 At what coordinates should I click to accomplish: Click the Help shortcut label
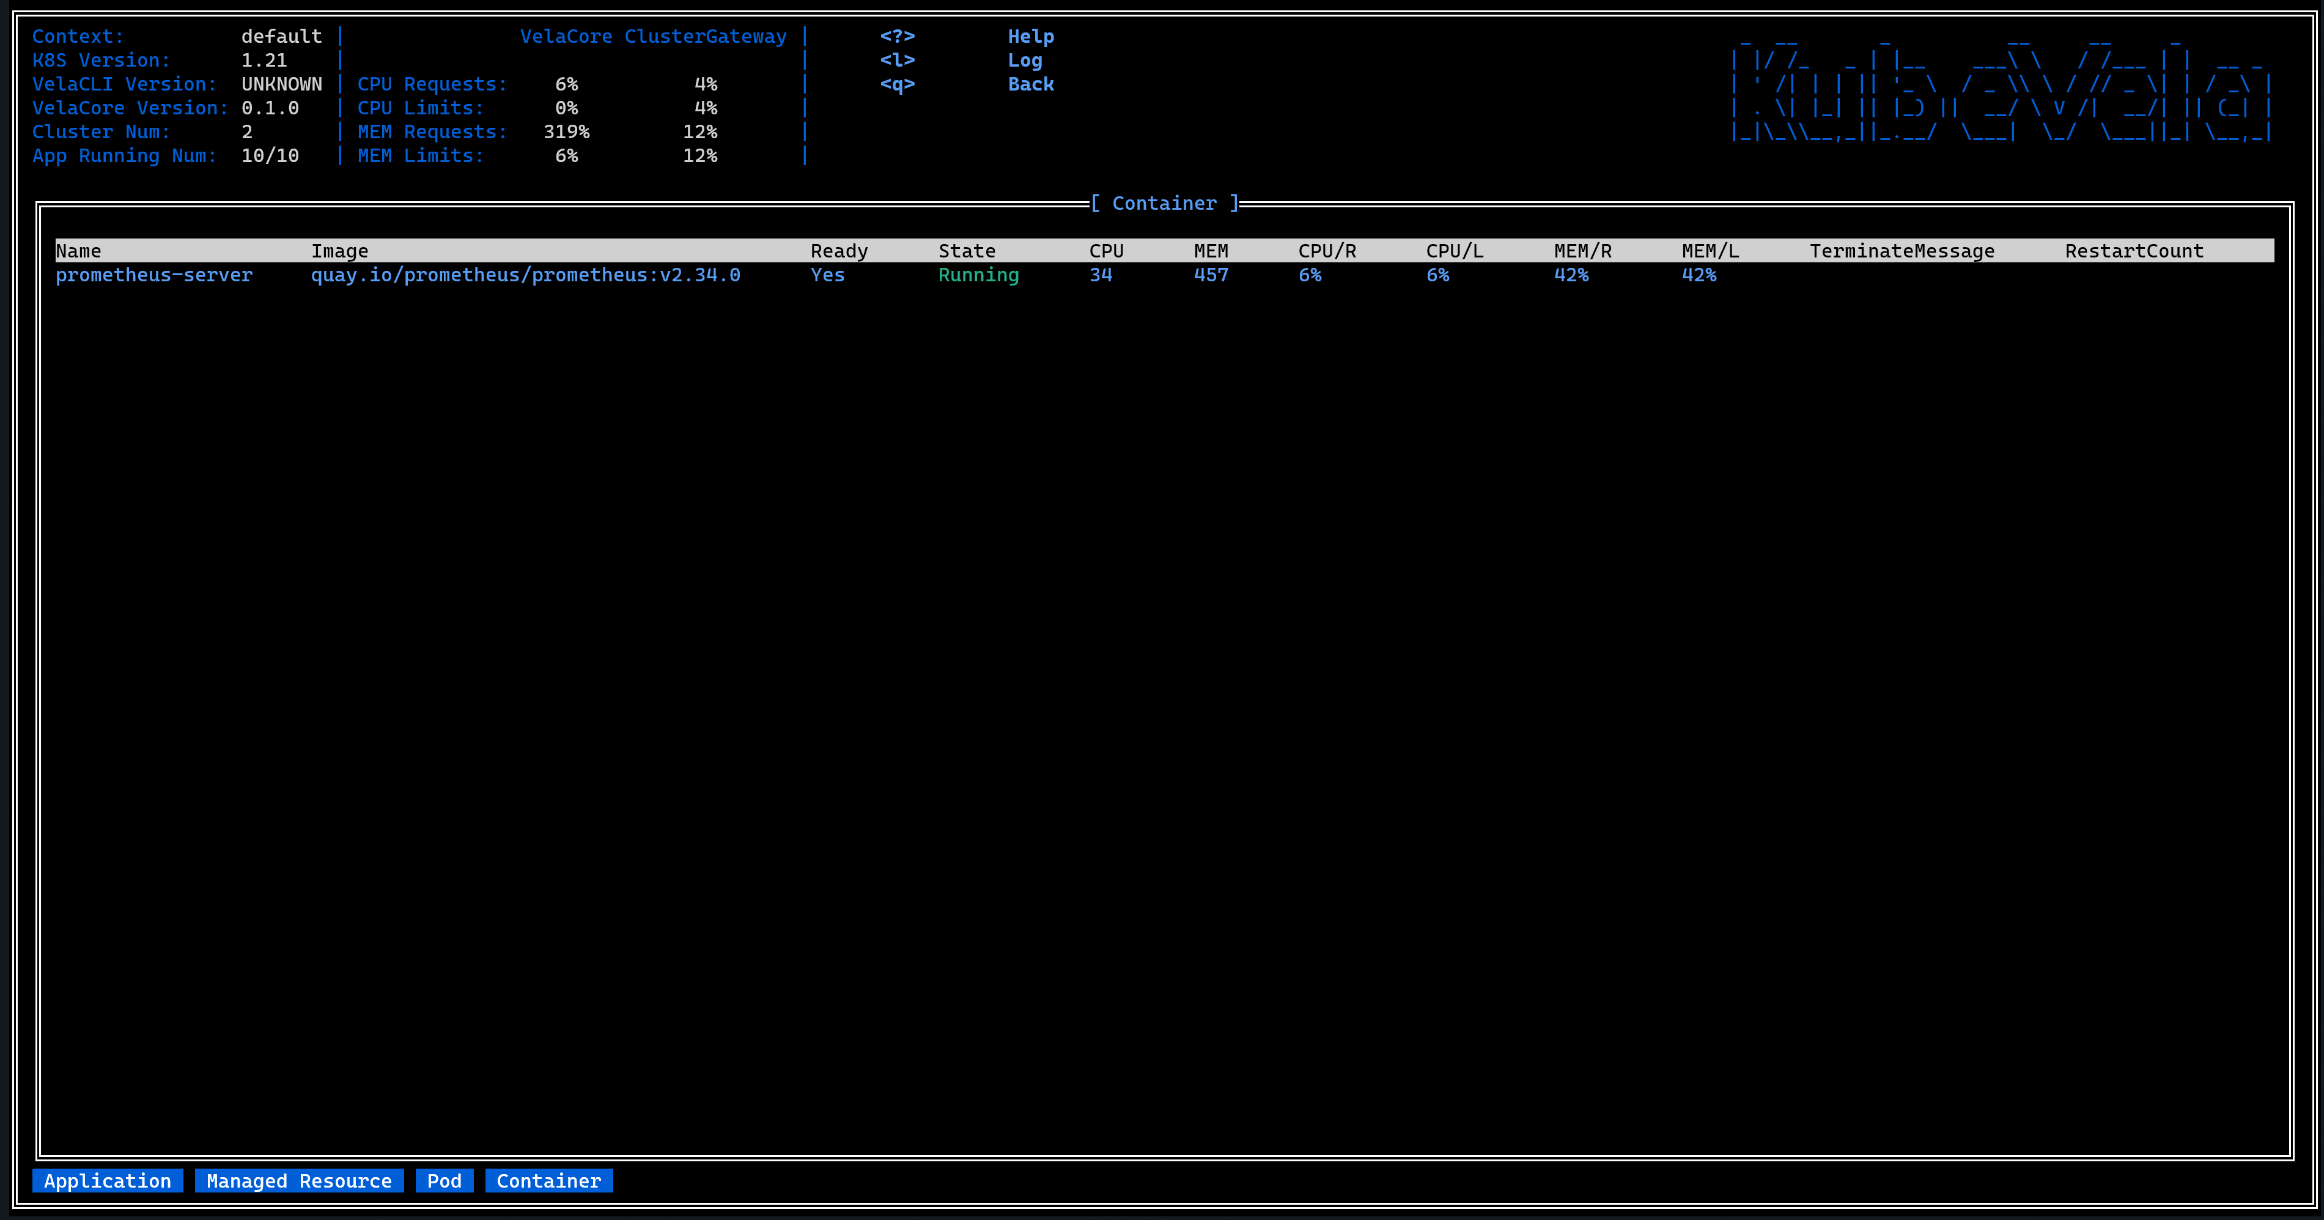(x=1030, y=36)
